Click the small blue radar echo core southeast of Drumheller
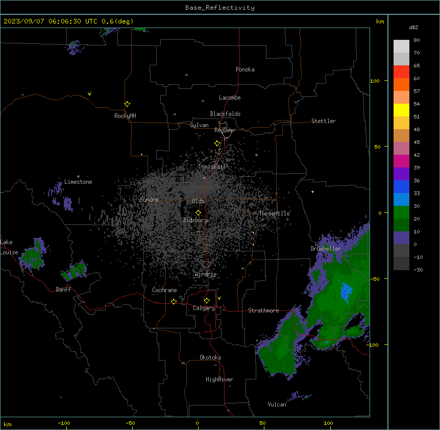440x430 pixels. click(346, 291)
